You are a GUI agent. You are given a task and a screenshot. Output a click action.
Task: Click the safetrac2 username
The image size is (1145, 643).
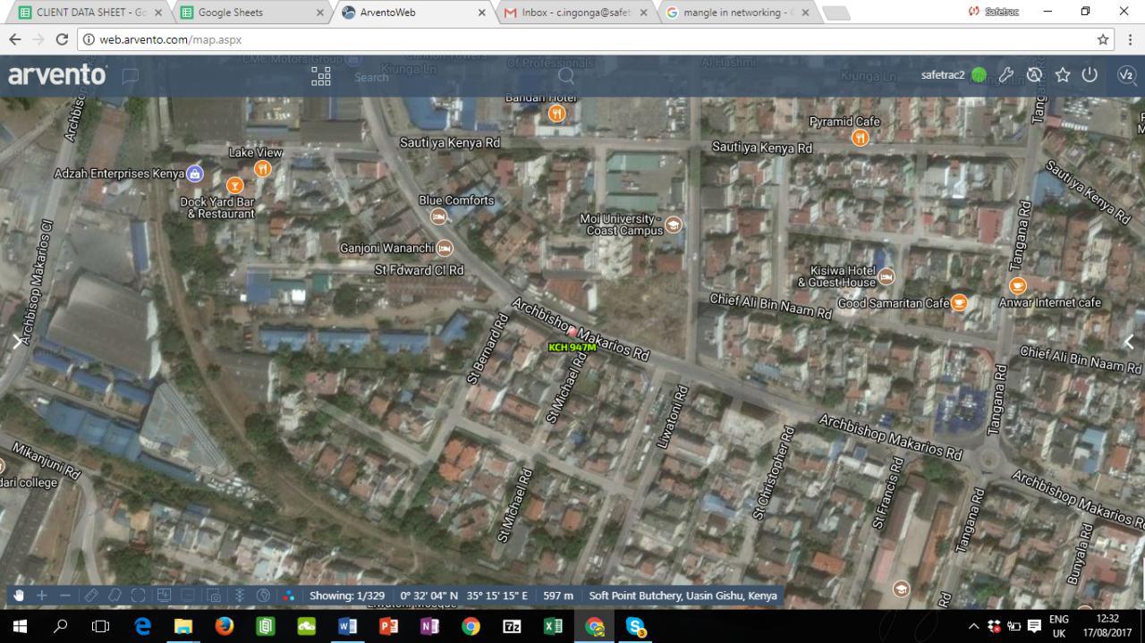943,75
